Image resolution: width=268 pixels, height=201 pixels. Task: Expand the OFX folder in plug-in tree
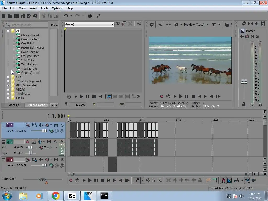click(x=8, y=77)
